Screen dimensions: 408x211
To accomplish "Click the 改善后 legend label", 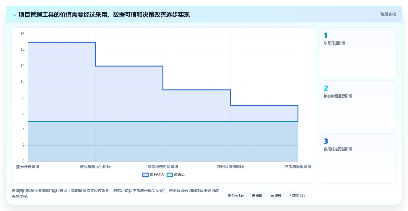I will coord(179,175).
